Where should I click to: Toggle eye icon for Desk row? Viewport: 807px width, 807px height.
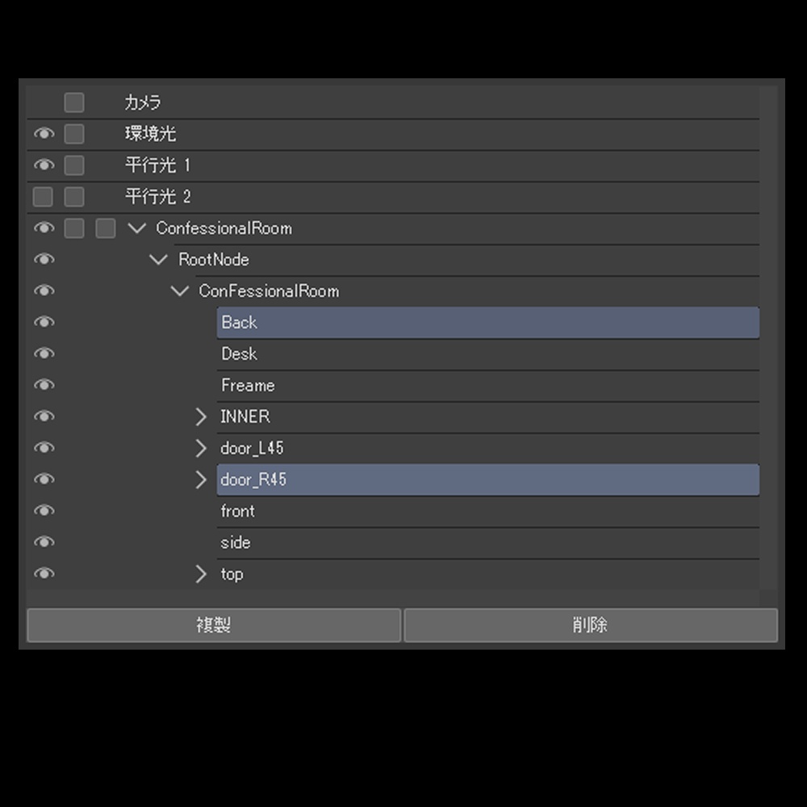(x=44, y=354)
